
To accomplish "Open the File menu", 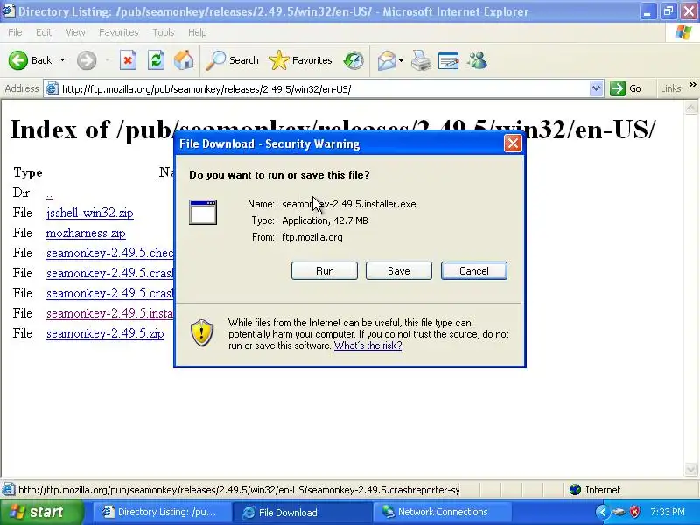I will 15,32.
